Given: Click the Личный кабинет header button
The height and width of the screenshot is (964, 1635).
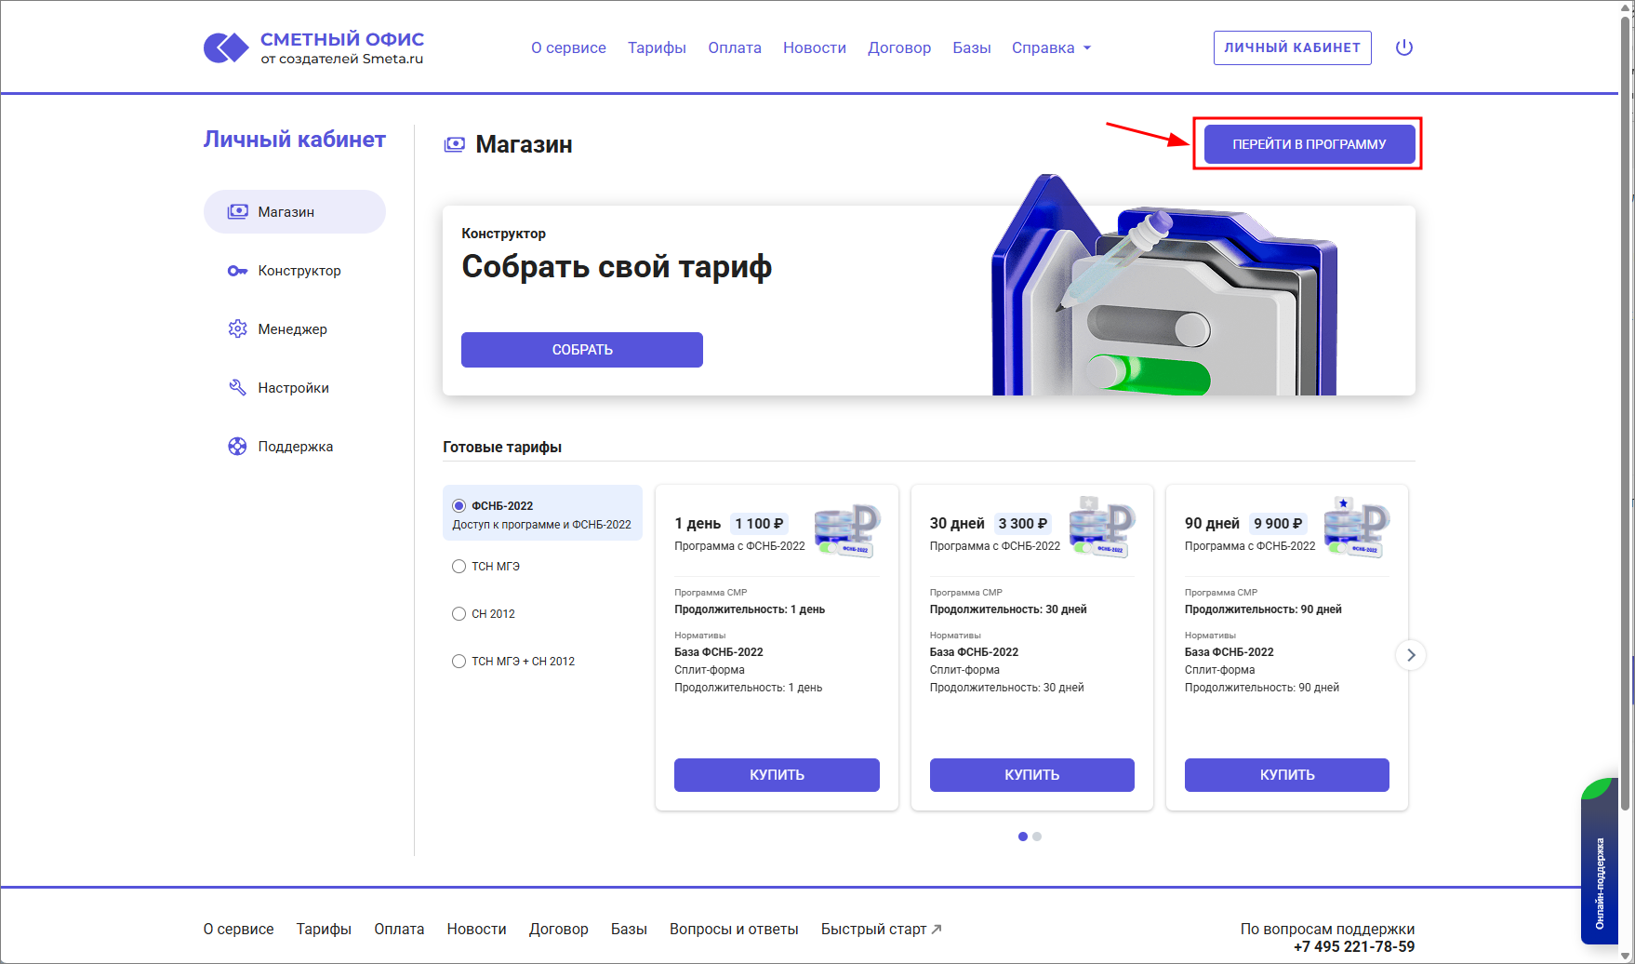Looking at the screenshot, I should pos(1293,47).
